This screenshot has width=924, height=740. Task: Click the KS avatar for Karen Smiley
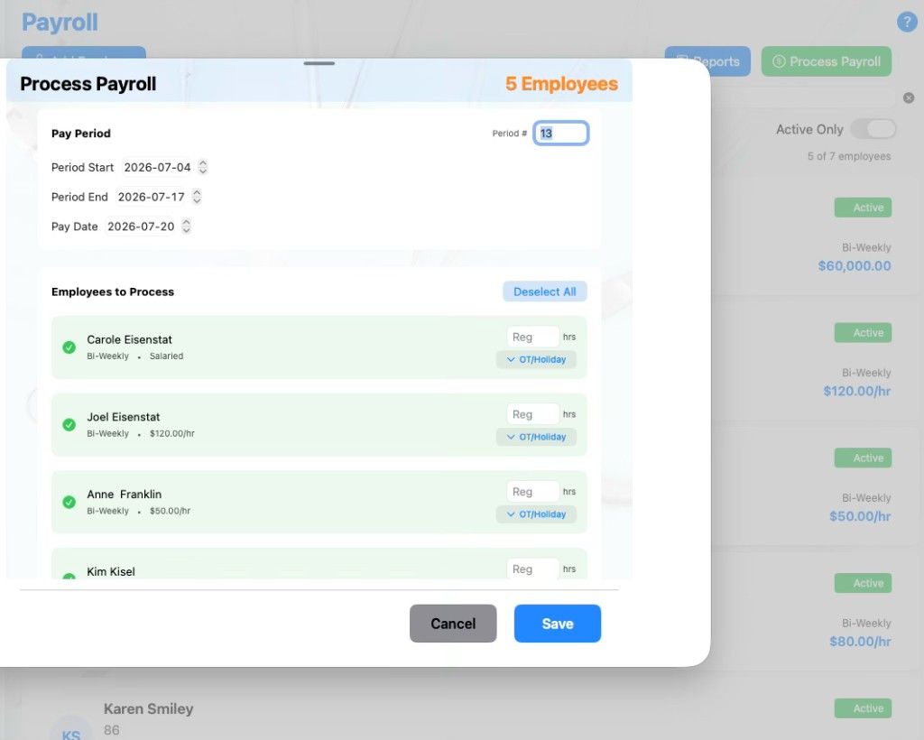[x=71, y=729]
